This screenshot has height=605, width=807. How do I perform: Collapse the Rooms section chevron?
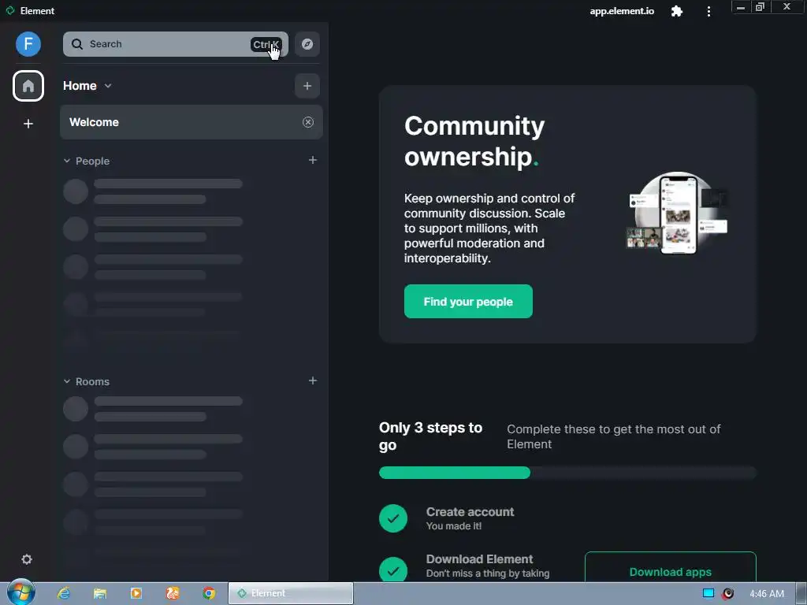pos(67,381)
